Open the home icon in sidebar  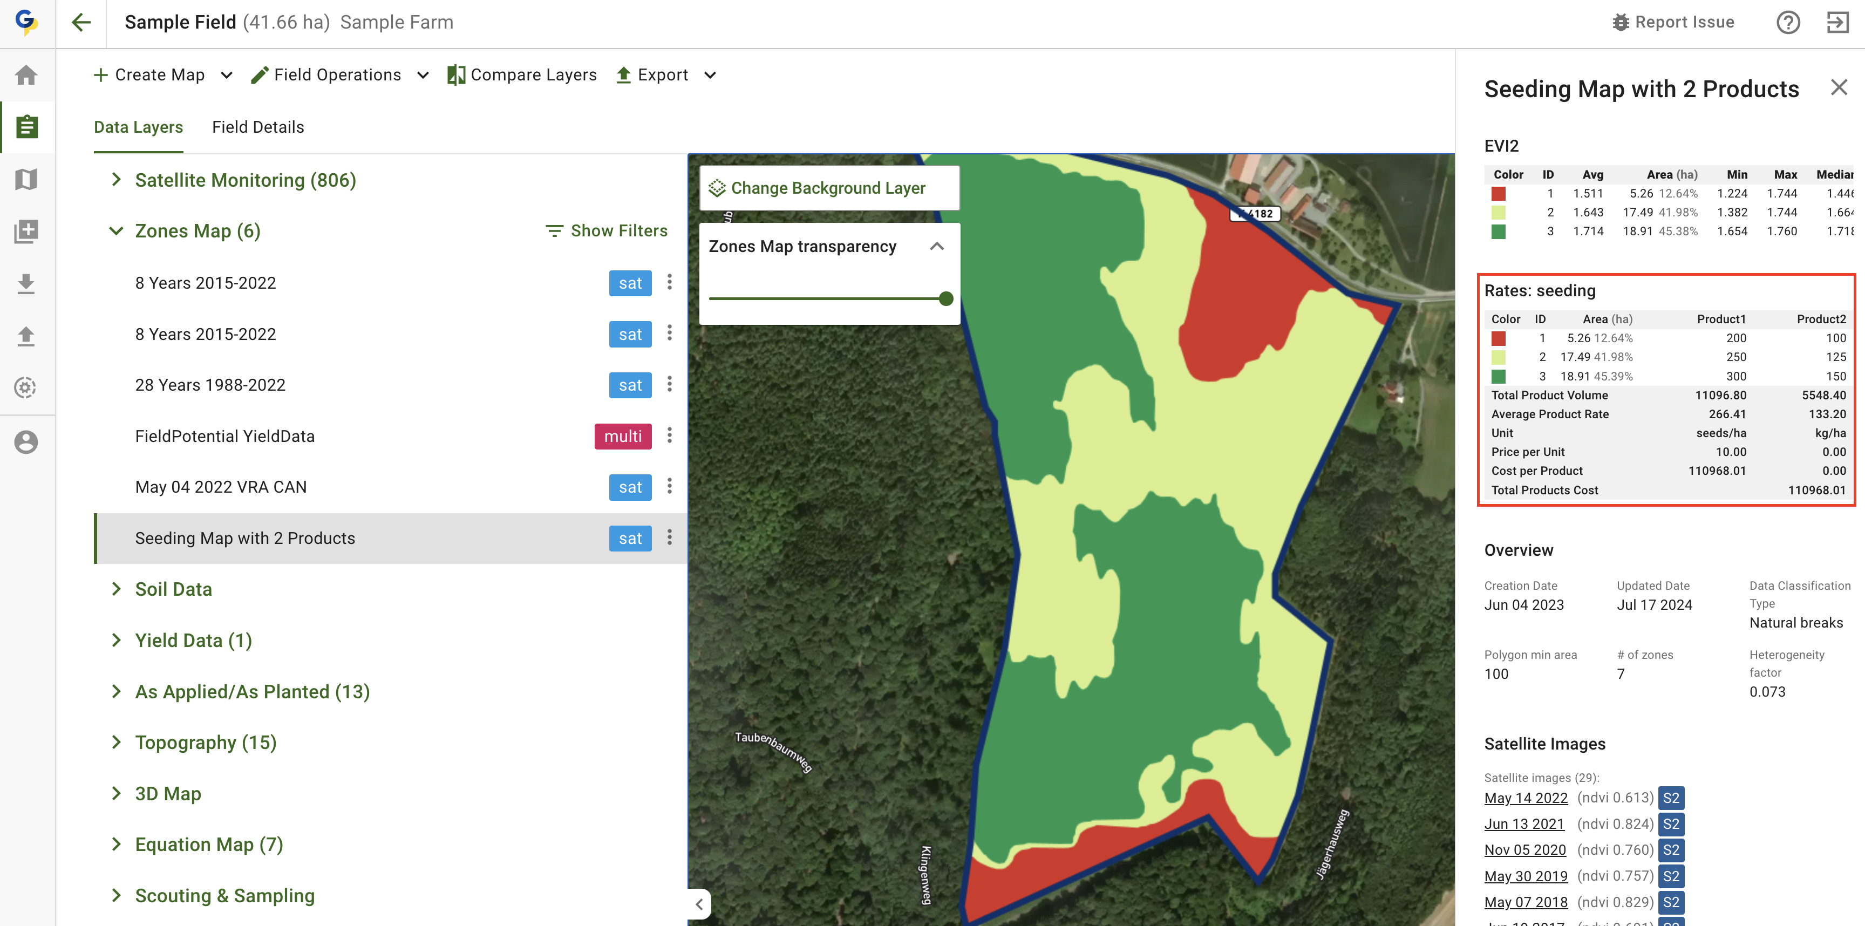coord(27,76)
